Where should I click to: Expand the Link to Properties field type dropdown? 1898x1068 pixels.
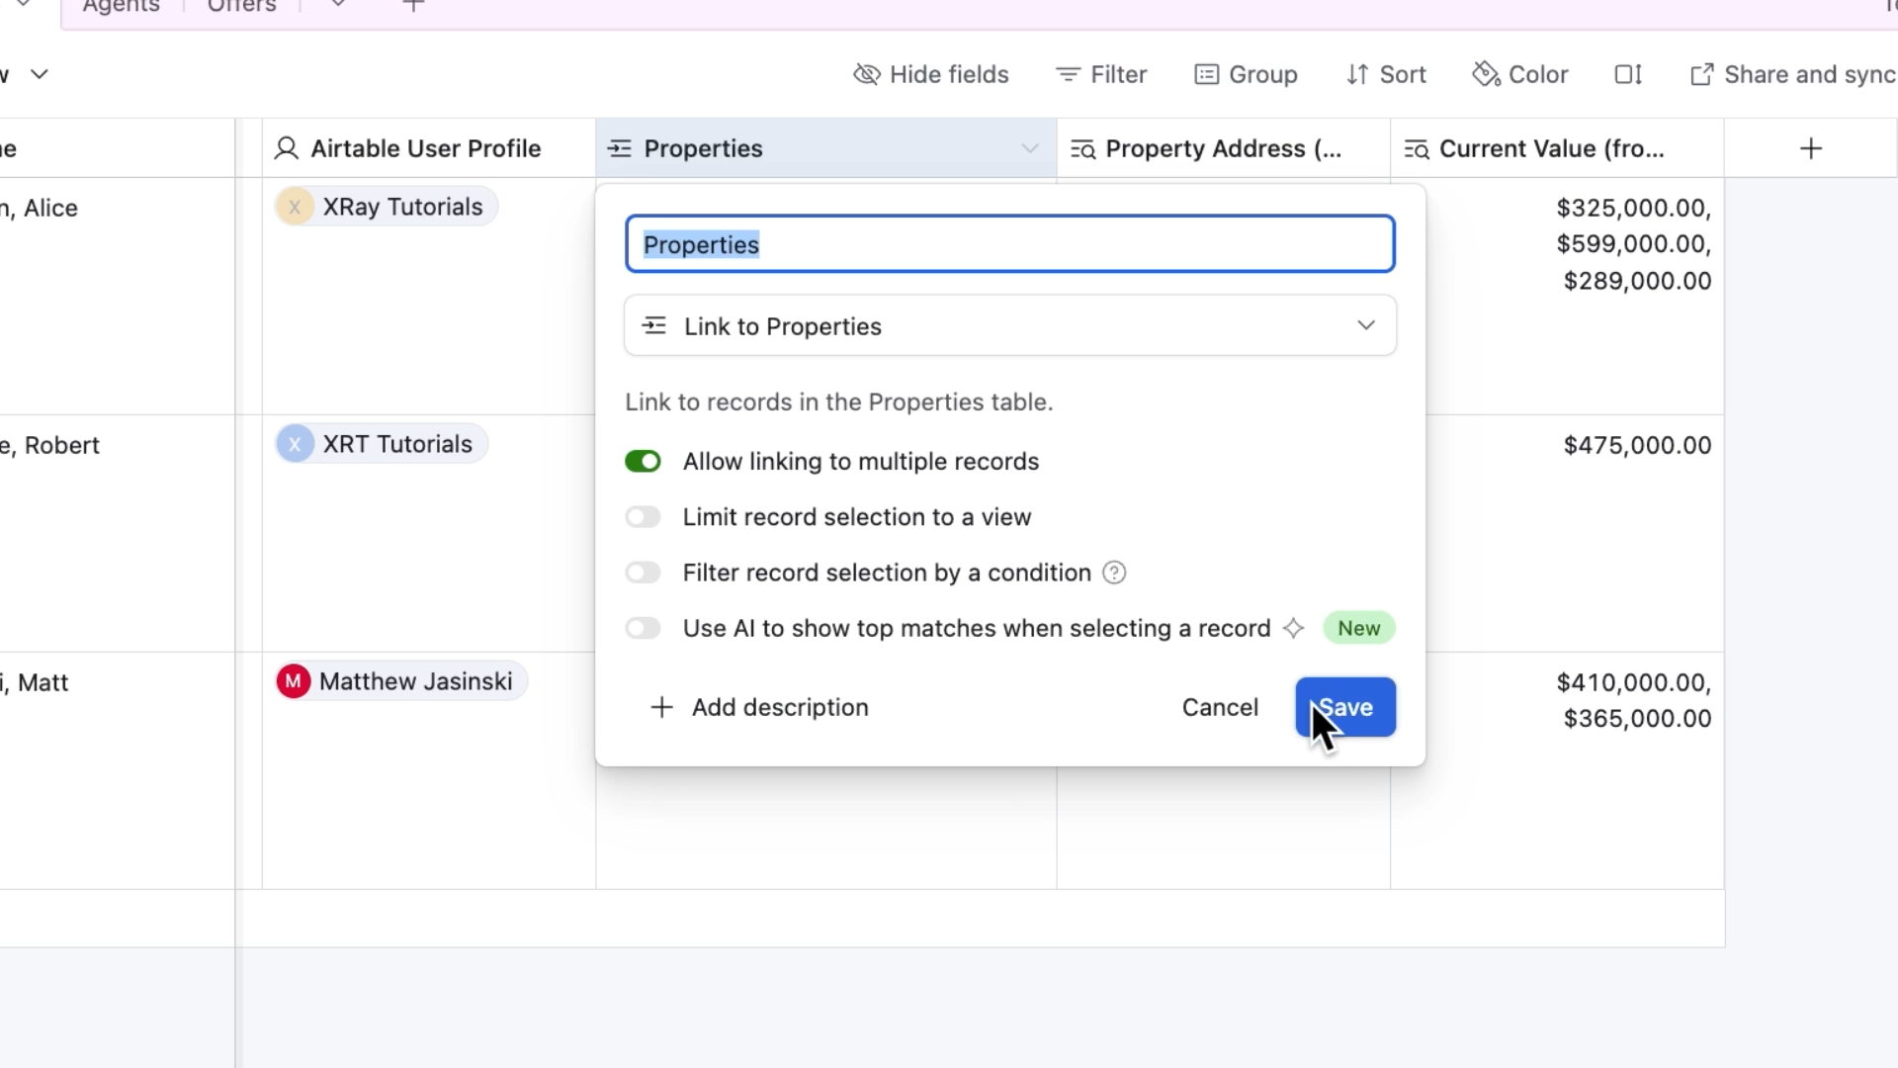point(1009,326)
